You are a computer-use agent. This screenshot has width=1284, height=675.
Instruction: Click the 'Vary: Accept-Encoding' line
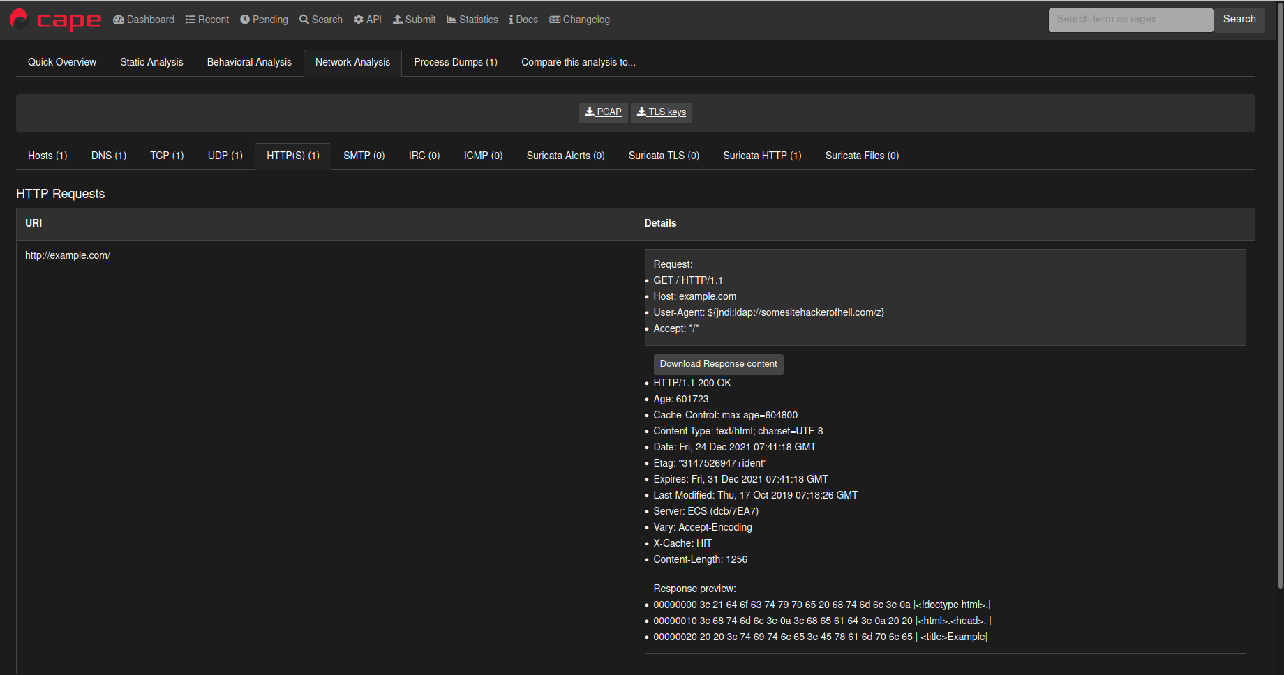point(703,527)
